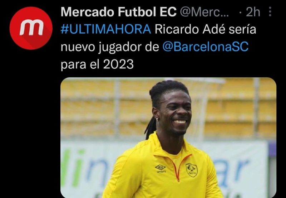286x198 pixels.
Task: Click the player's earring in the photo
Action: point(157,120)
